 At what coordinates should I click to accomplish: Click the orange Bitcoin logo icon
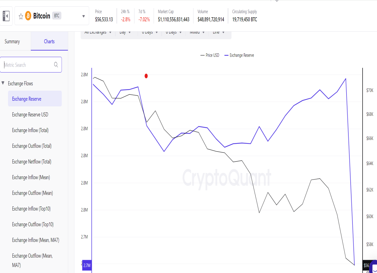pos(28,16)
